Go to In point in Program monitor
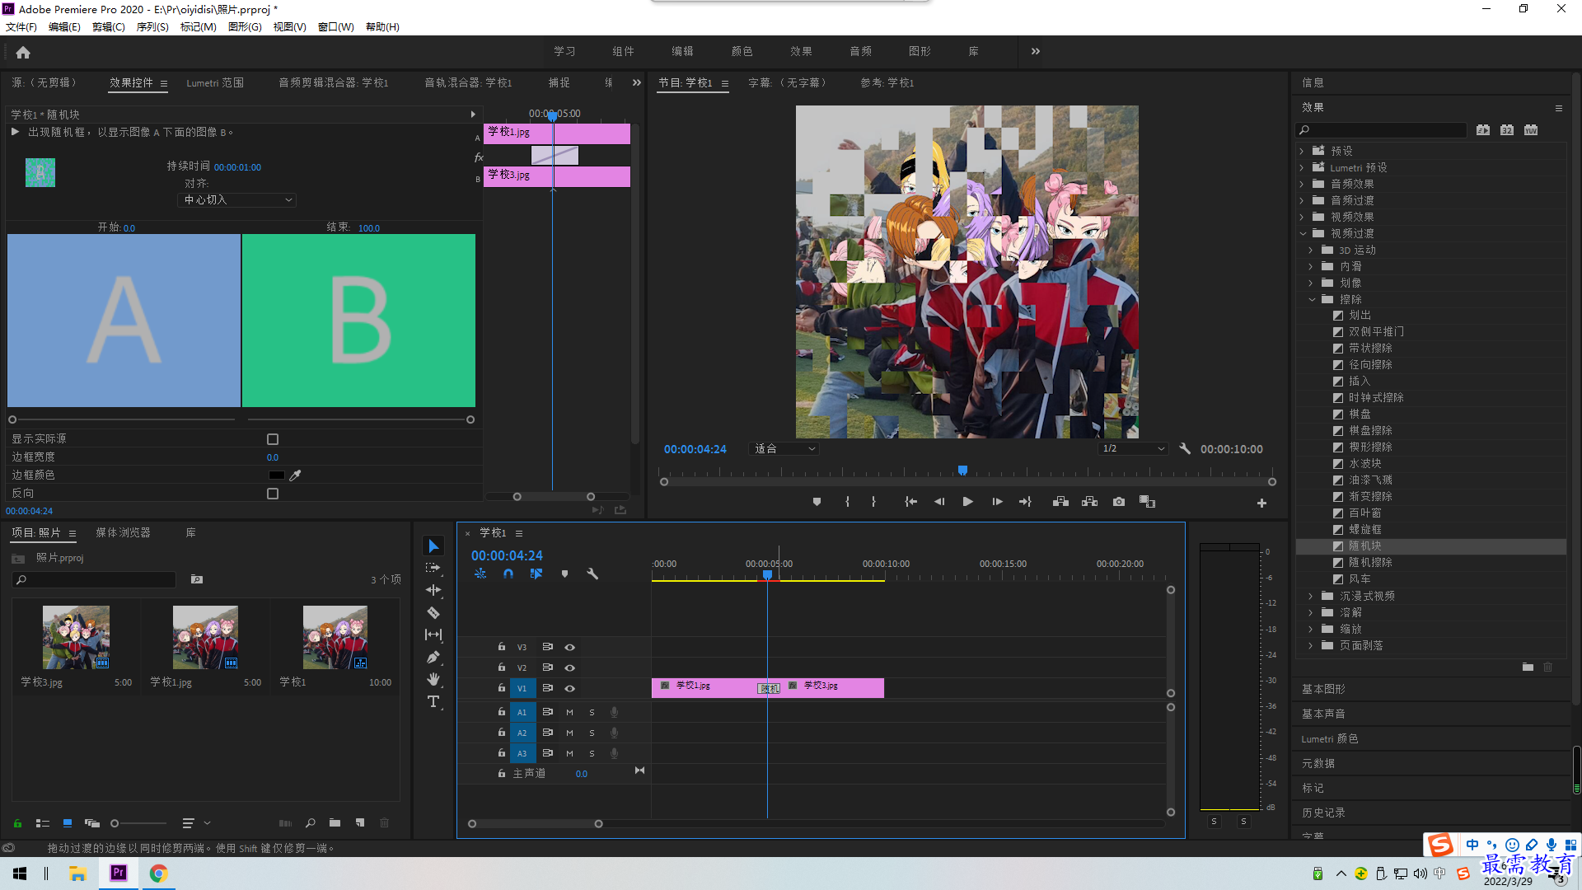This screenshot has width=1582, height=890. pos(910,502)
